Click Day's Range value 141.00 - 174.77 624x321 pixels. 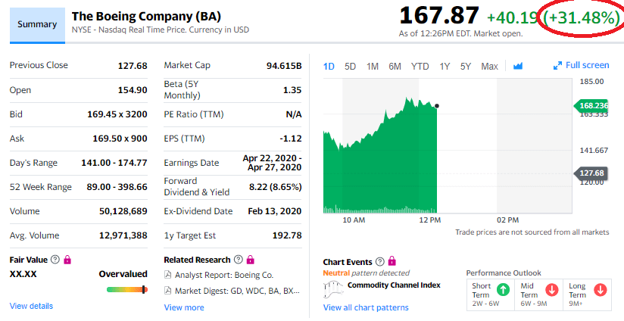pos(114,163)
